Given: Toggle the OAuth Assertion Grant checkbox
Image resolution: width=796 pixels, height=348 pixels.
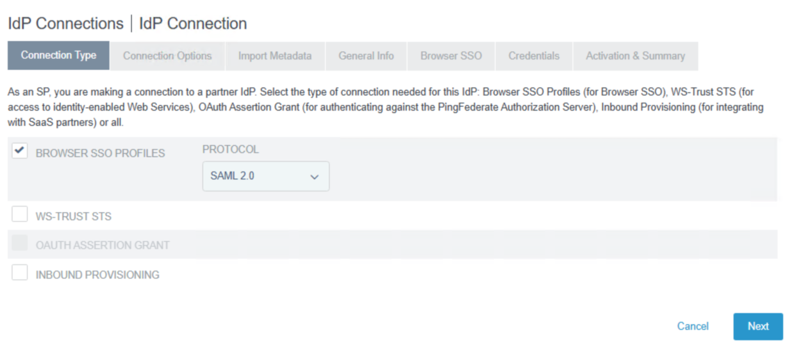Looking at the screenshot, I should tap(20, 244).
